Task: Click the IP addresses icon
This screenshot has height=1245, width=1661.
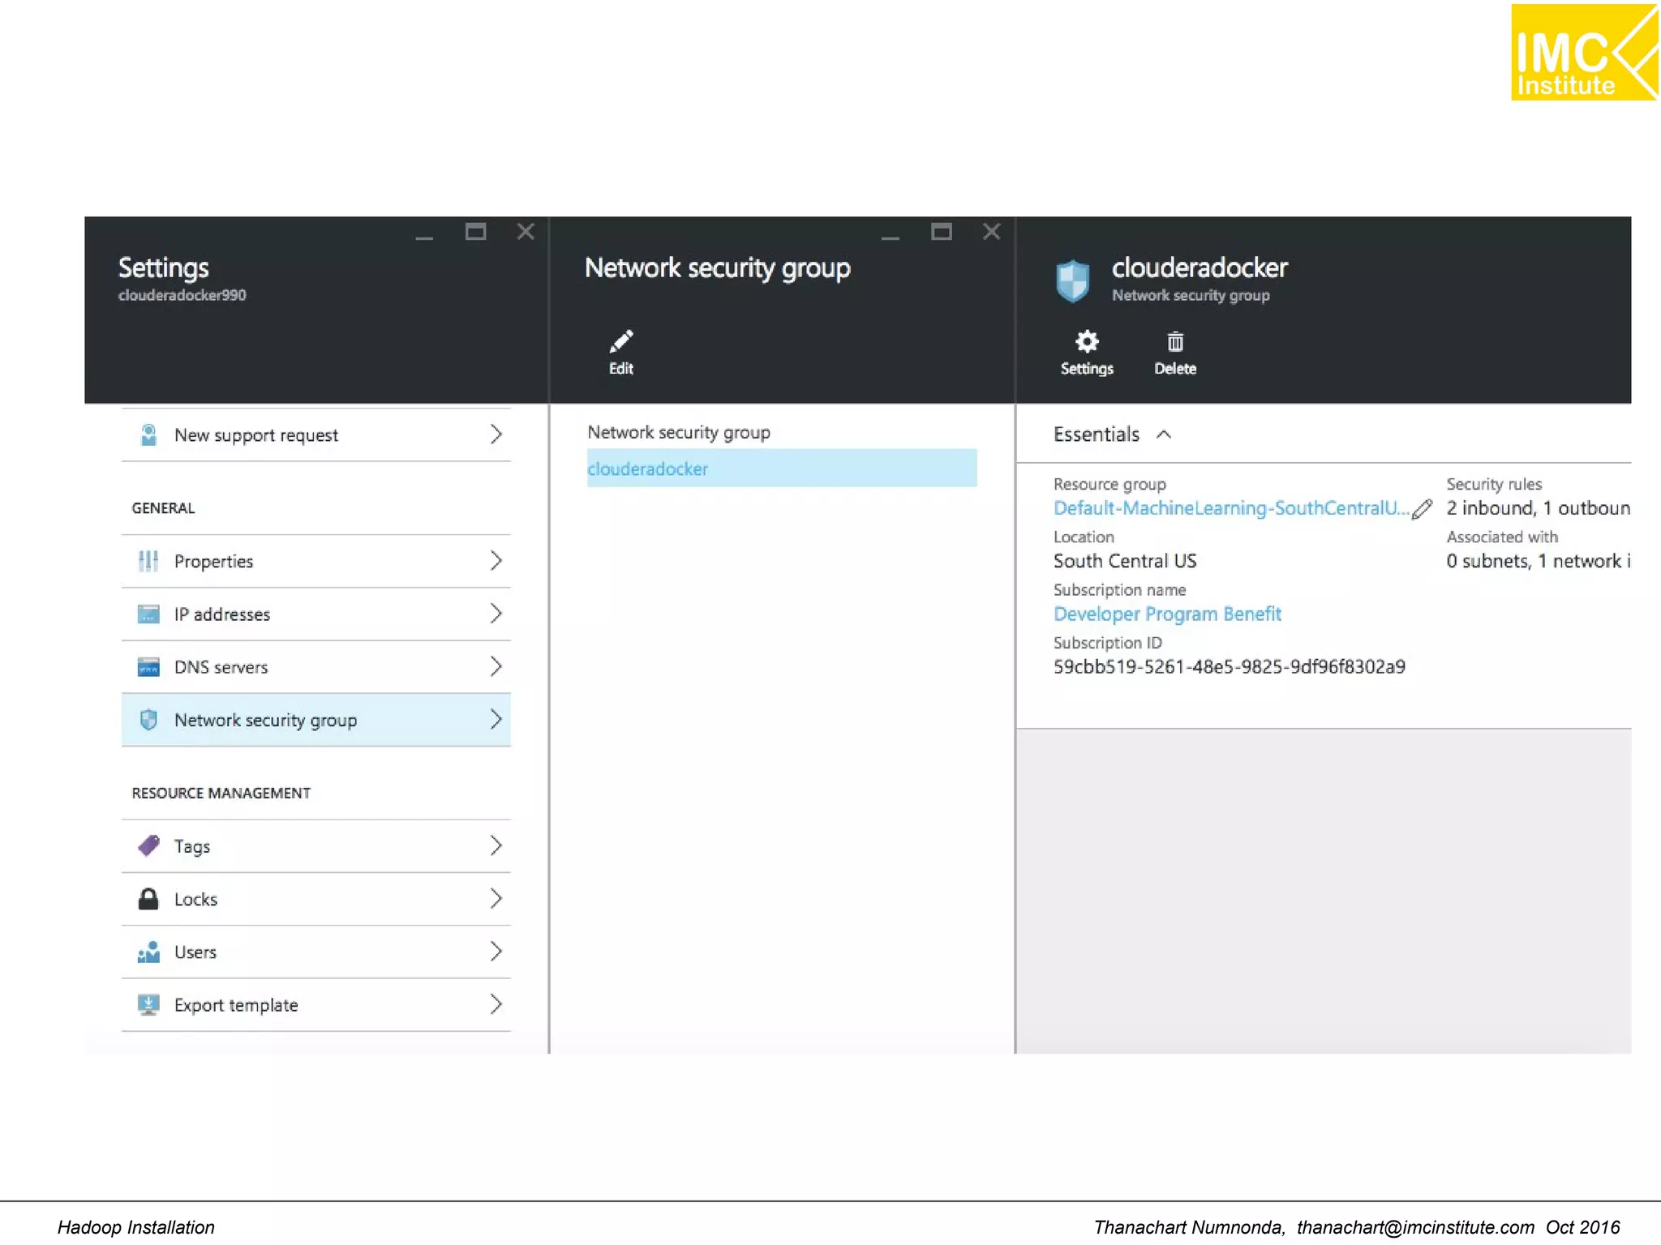Action: pyautogui.click(x=148, y=614)
